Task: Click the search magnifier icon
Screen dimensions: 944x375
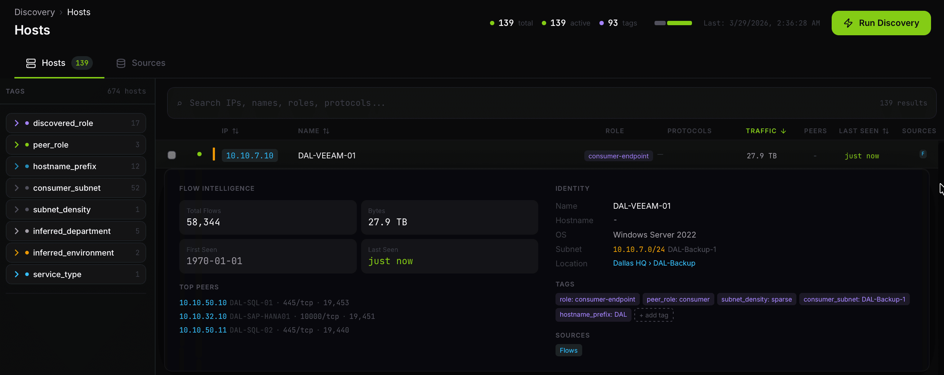Action: [180, 104]
